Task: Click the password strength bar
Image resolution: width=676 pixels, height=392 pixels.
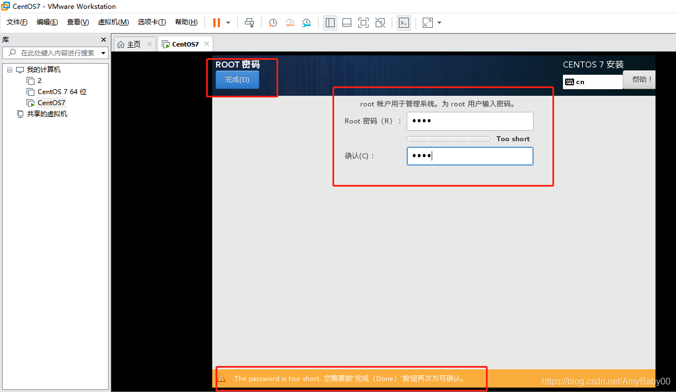Action: 448,138
